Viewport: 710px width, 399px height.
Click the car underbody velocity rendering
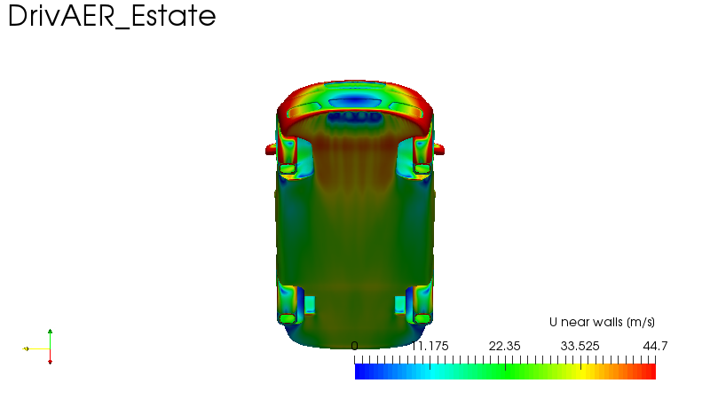(x=355, y=215)
